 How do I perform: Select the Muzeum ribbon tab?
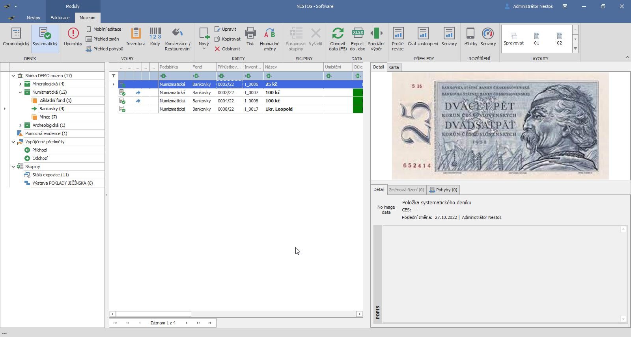(x=87, y=18)
